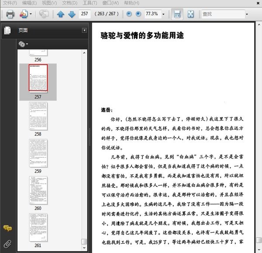Open the 视图(V) menu
This screenshot has width=262, height=253.
point(49,3)
